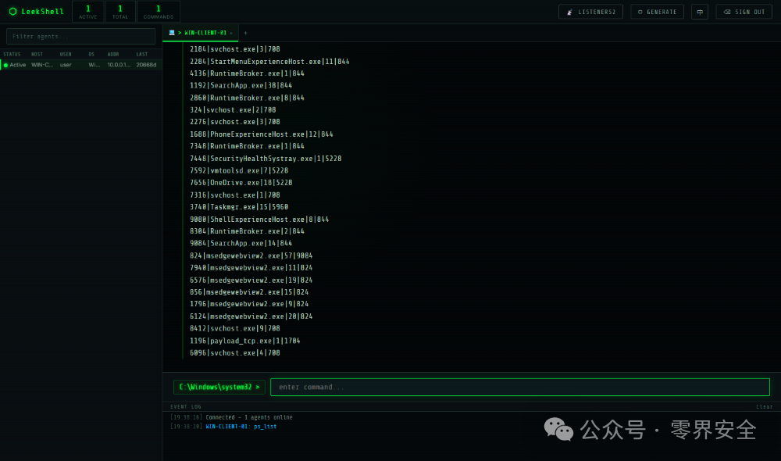Select the active agent WIN-C... row
The width and height of the screenshot is (781, 461).
pyautogui.click(x=80, y=65)
